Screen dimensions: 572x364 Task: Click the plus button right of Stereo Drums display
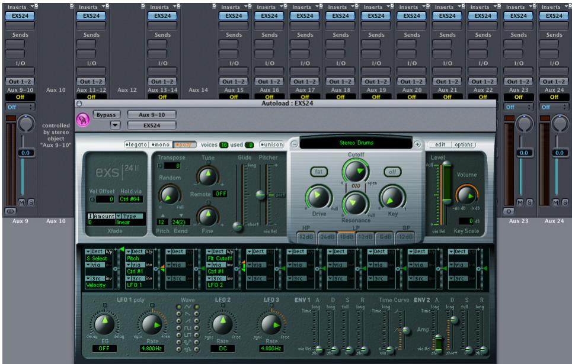coord(417,144)
